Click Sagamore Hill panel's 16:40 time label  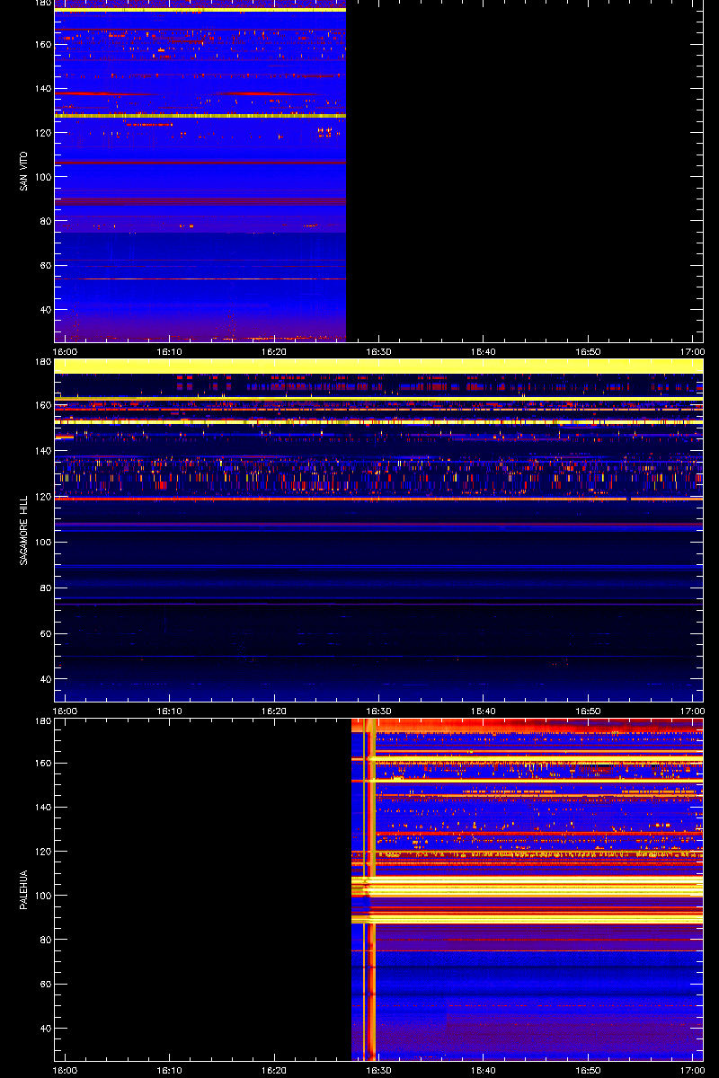tap(484, 711)
